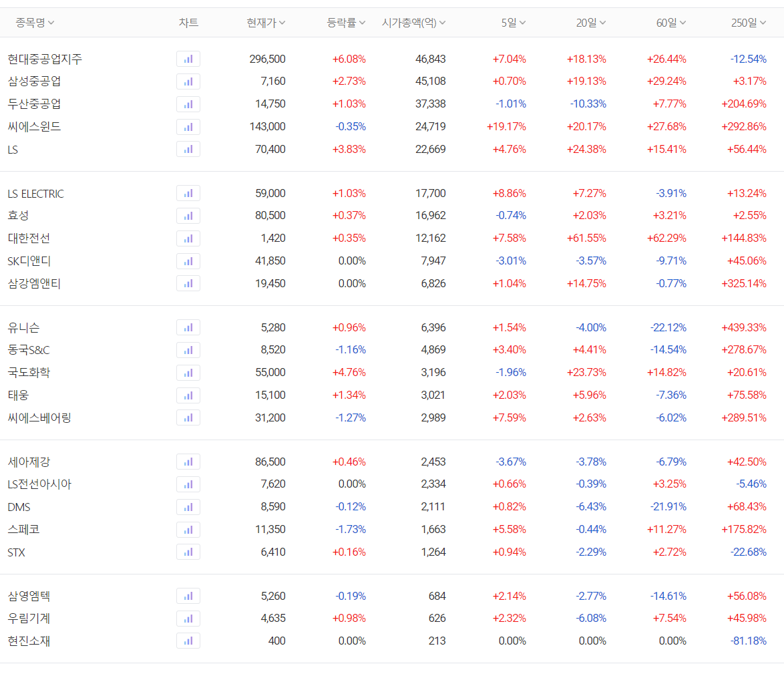This screenshot has height=674, width=784.
Task: Open chart icon for LS전선아시아
Action: 188,484
